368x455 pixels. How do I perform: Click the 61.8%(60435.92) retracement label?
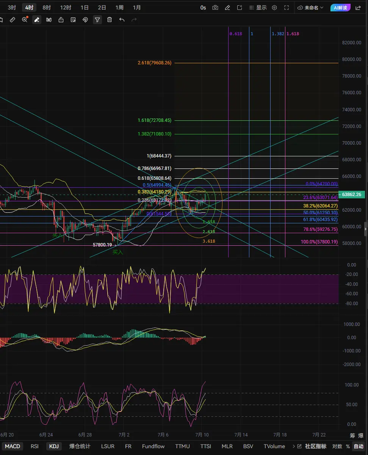point(320,220)
